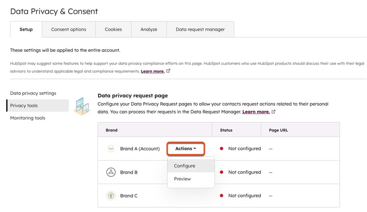This screenshot has height=212, width=367.
Task: Click the Brand C logo icon
Action: coord(111,196)
